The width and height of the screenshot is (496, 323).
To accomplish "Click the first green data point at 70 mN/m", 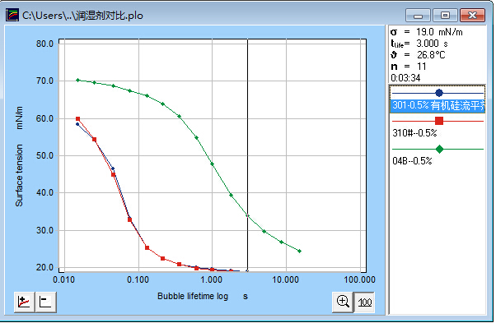I will (x=77, y=80).
